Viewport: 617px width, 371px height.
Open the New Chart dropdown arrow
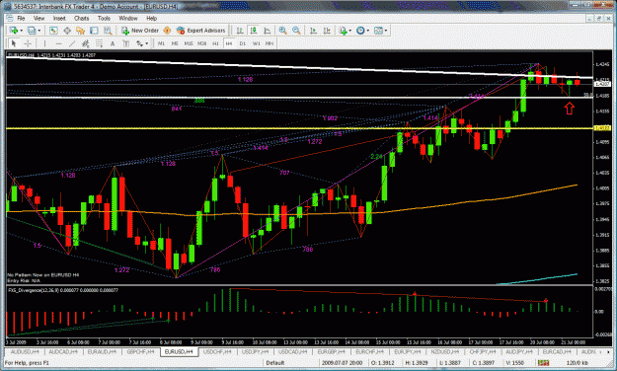click(21, 31)
